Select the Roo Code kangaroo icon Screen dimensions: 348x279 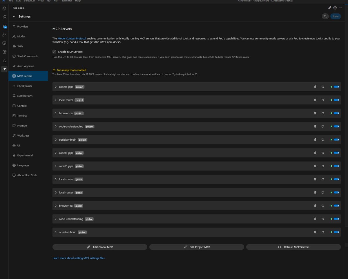click(x=4, y=69)
